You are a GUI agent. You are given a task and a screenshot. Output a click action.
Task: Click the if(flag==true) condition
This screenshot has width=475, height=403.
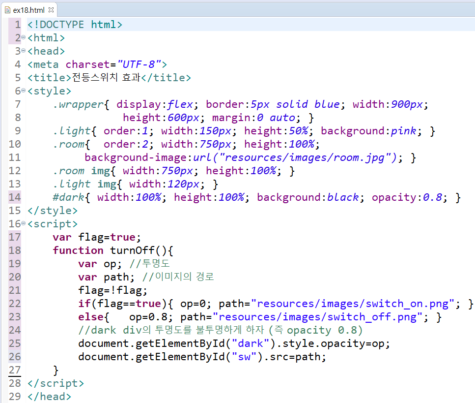[122, 304]
